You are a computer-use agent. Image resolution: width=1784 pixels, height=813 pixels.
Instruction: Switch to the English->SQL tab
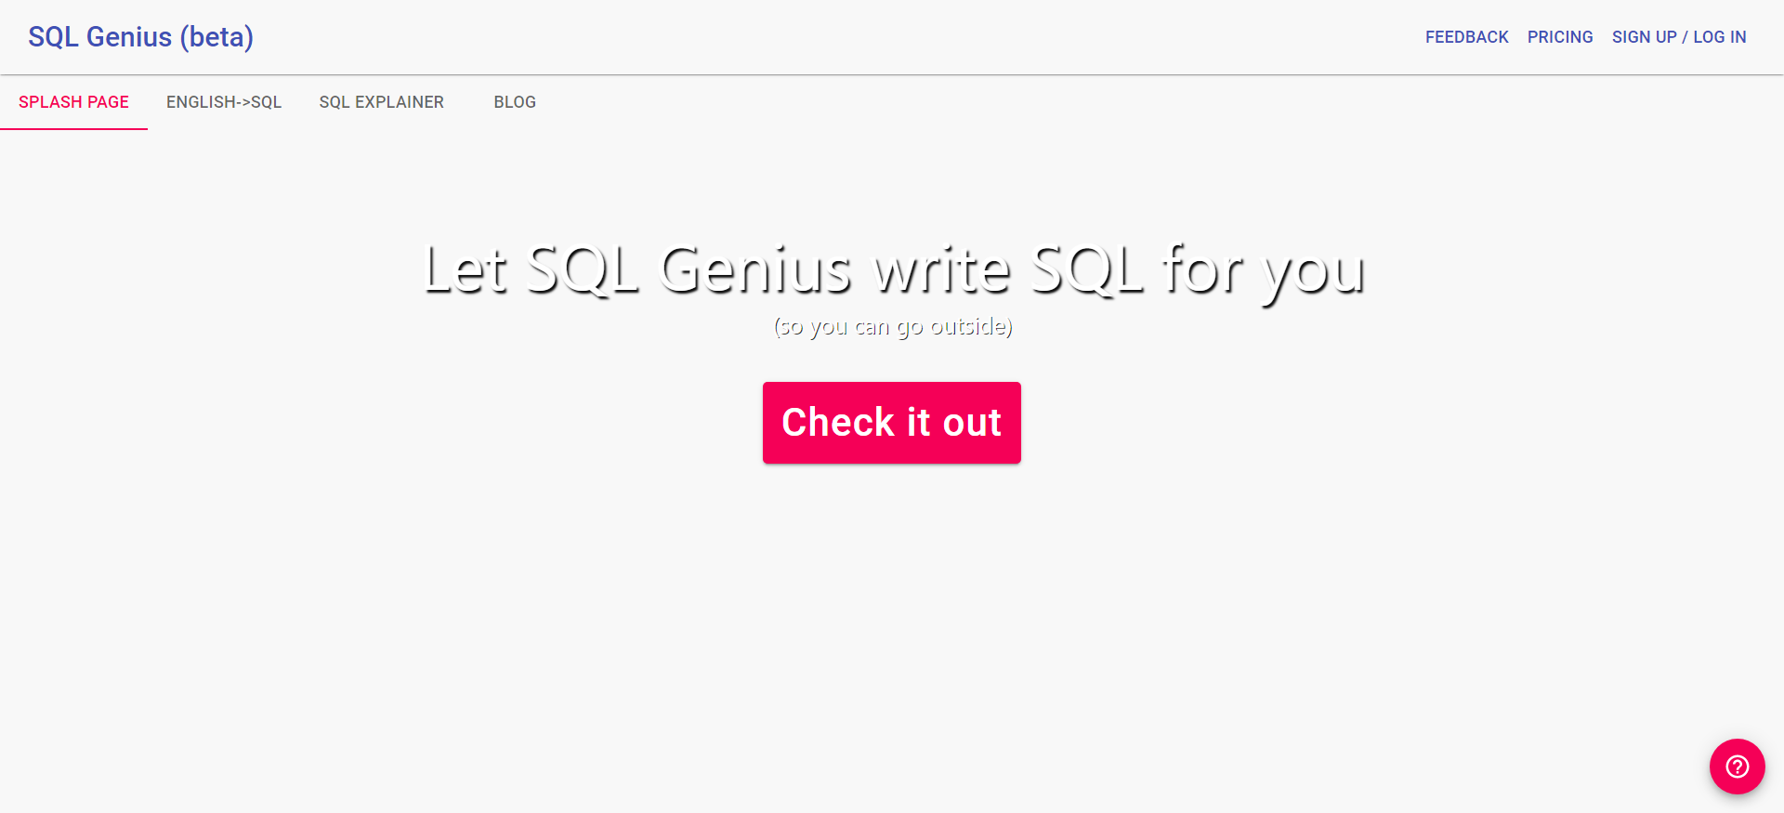224,102
